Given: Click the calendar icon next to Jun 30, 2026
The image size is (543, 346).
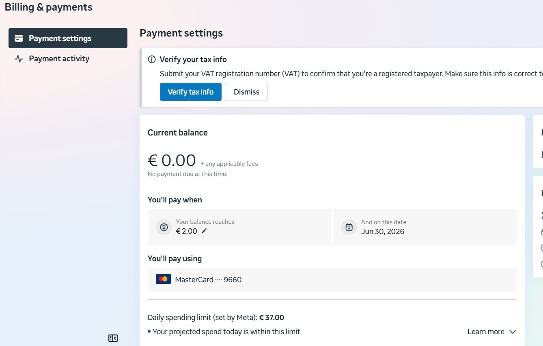Looking at the screenshot, I should pyautogui.click(x=349, y=227).
